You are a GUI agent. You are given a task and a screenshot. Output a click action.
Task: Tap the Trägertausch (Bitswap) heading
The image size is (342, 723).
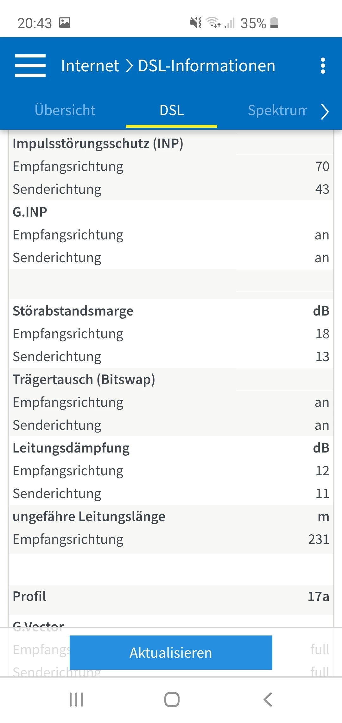click(84, 380)
